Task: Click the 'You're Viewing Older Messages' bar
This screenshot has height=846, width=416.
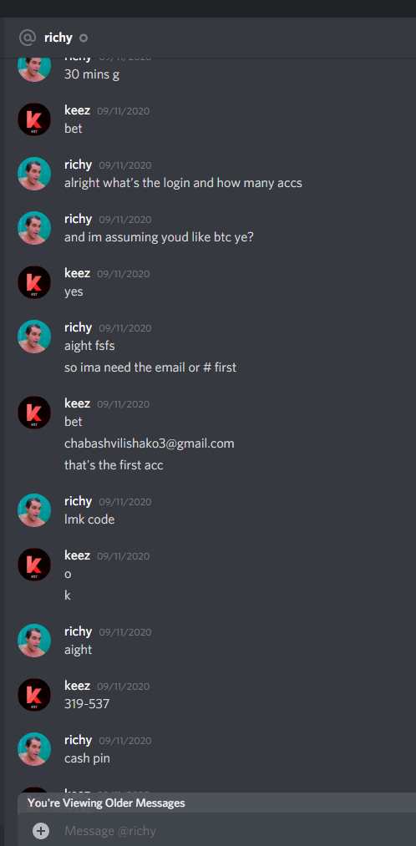Action: click(x=216, y=803)
